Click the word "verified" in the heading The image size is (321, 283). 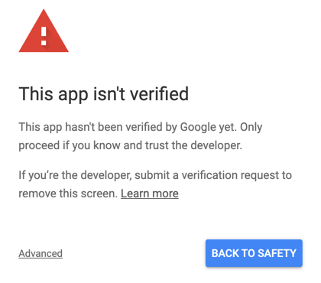(x=159, y=93)
